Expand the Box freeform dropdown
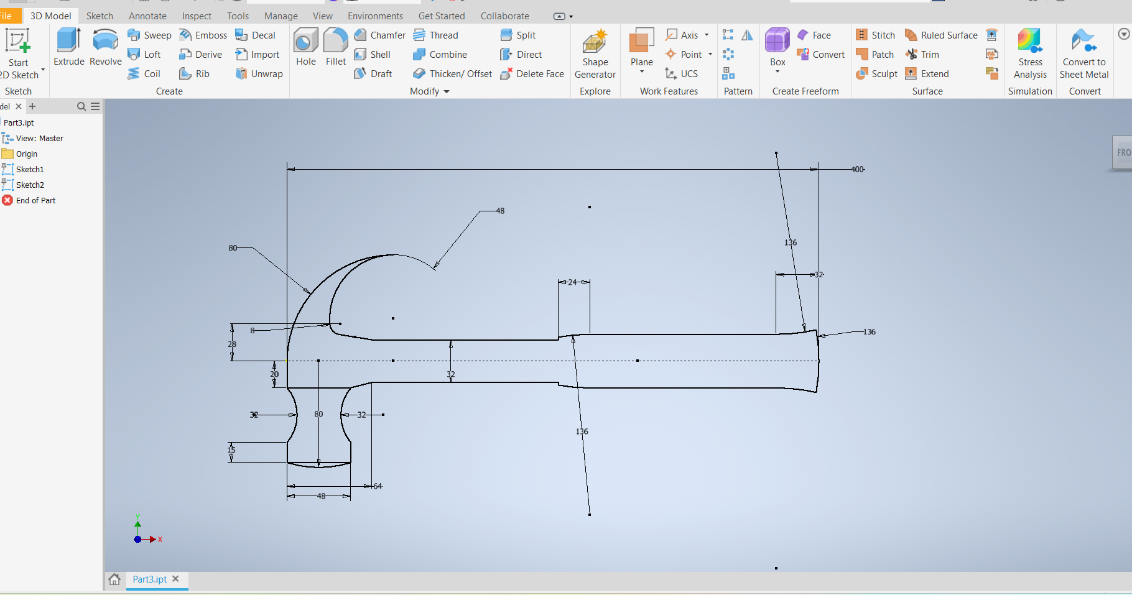 click(777, 72)
